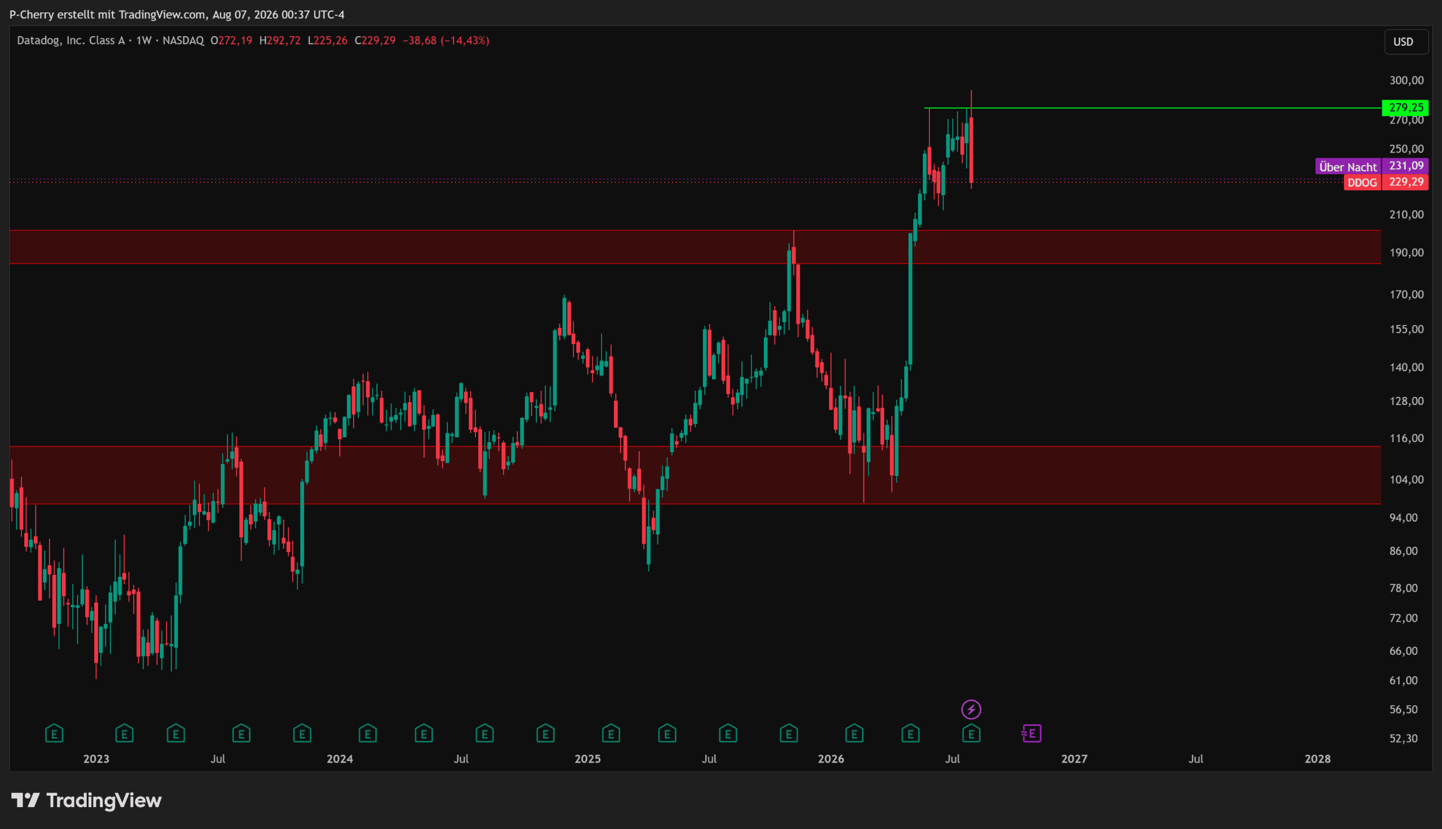Click the February 2025 earnings marker
Viewport: 1442px width, 829px height.
(x=611, y=733)
